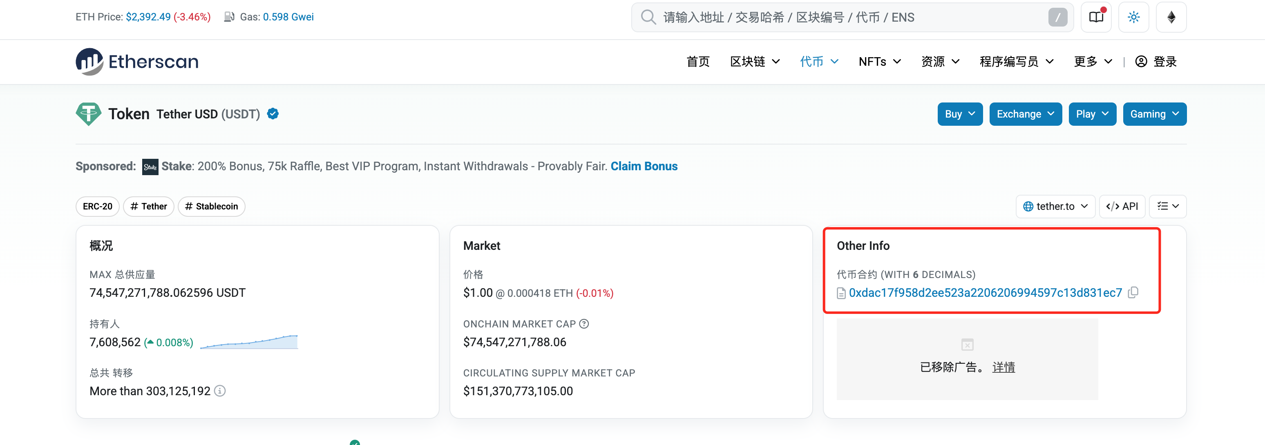This screenshot has width=1265, height=445.
Task: Click the Stake sponsor logo
Action: (150, 167)
